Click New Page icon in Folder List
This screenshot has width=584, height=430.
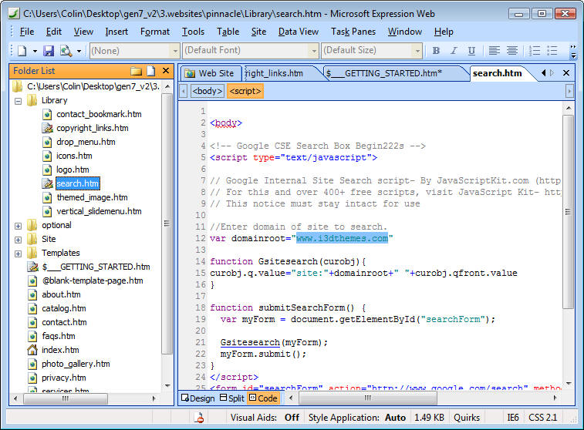(x=151, y=71)
